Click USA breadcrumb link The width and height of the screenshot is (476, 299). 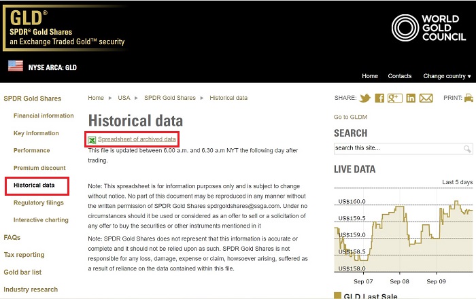(x=124, y=98)
